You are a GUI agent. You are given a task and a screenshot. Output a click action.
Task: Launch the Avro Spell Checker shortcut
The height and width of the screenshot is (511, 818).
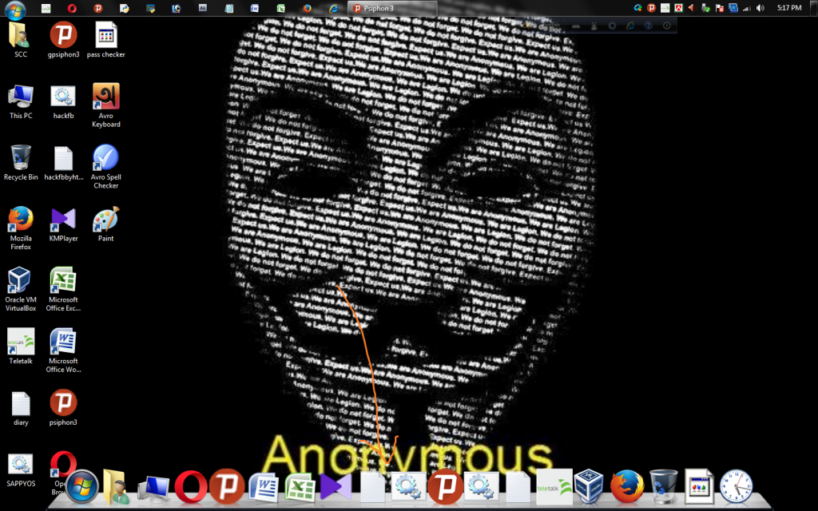point(106,167)
